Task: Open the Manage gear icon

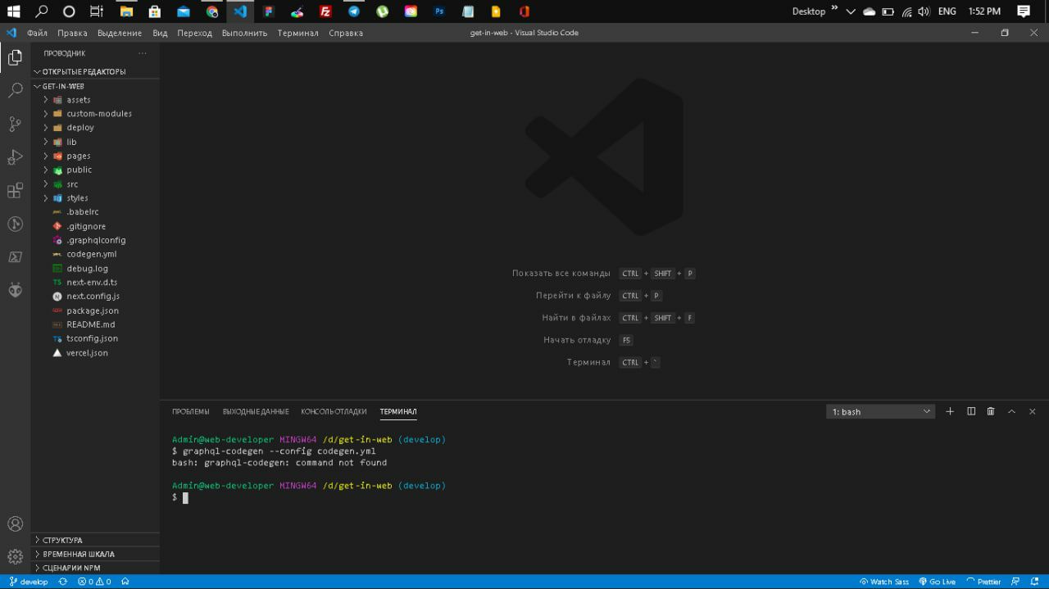Action: point(15,556)
